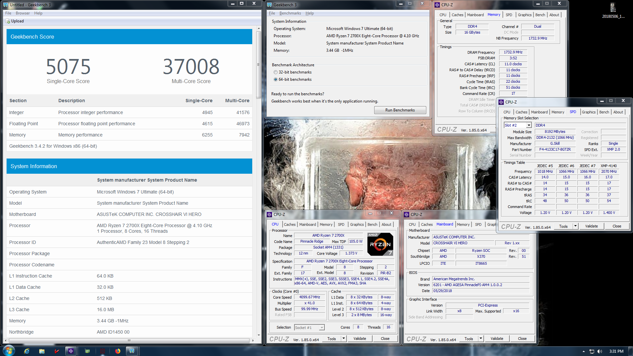Select 32-bit benchmarks radio button
The width and height of the screenshot is (633, 356).
[276, 72]
